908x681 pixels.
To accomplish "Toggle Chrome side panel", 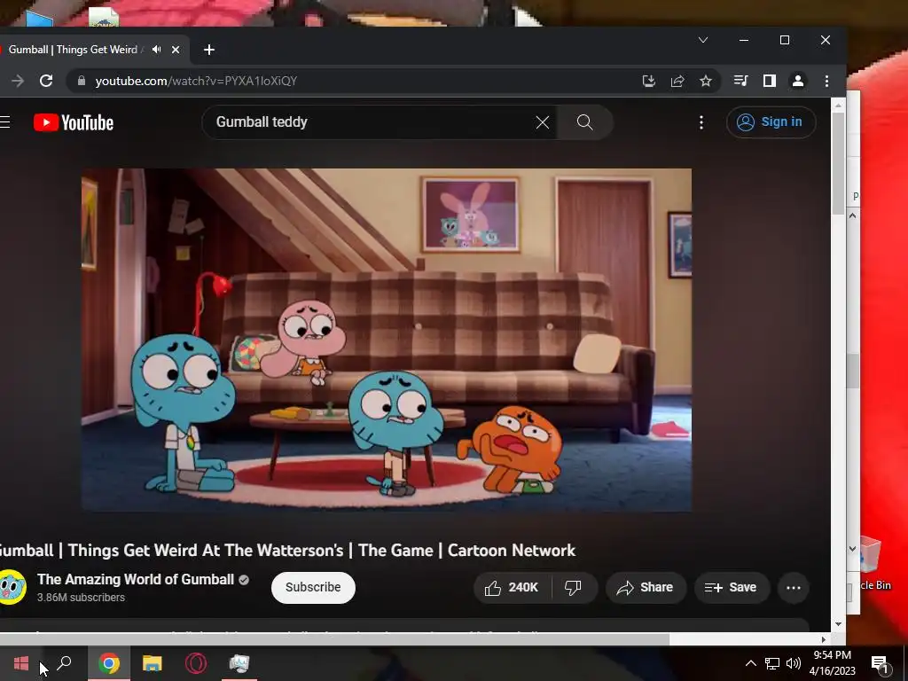I will [769, 81].
